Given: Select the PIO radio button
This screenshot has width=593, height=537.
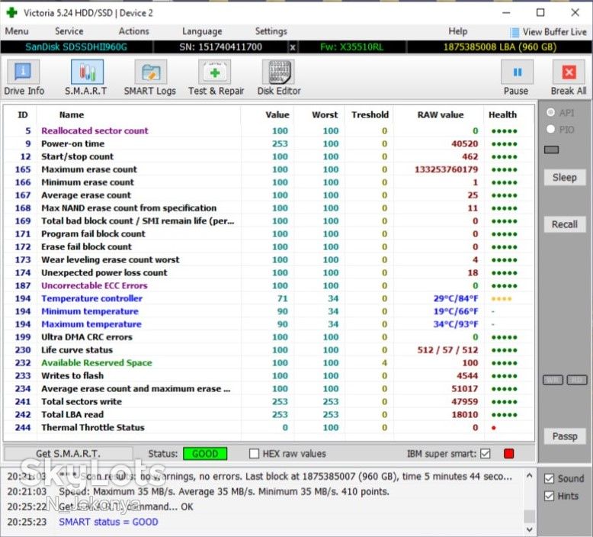Looking at the screenshot, I should (550, 129).
